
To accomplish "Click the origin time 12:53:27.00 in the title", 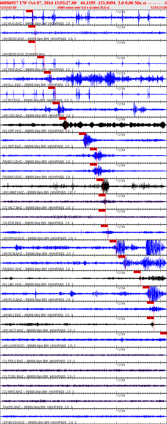I will click(x=65, y=3).
